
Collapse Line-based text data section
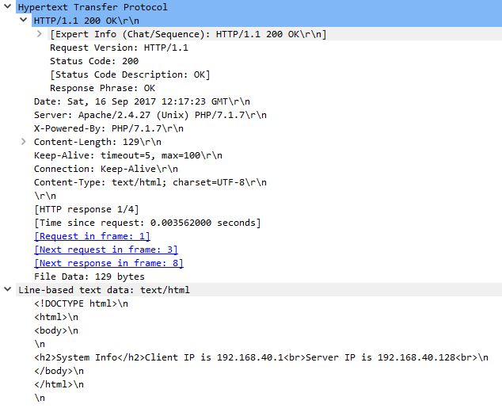point(7,289)
